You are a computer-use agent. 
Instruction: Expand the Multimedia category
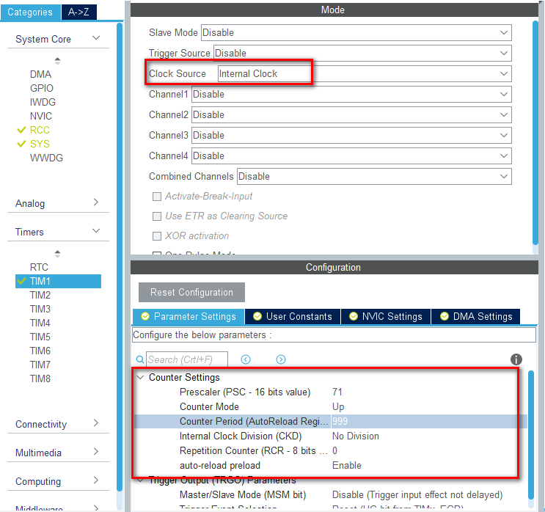click(x=96, y=452)
